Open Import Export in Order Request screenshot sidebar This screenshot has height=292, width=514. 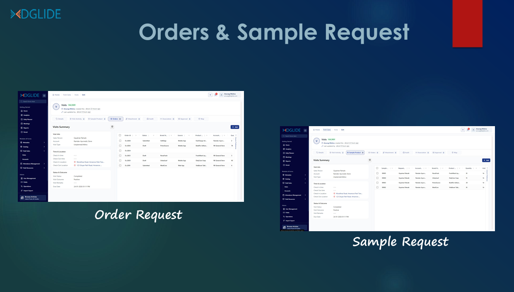(27, 191)
